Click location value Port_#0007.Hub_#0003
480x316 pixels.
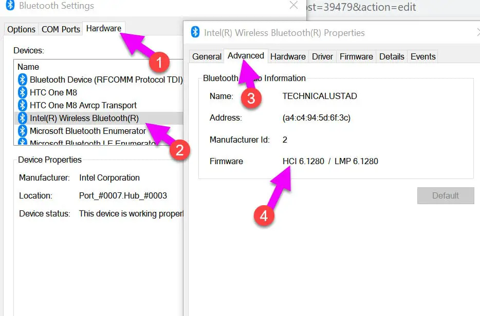click(123, 195)
